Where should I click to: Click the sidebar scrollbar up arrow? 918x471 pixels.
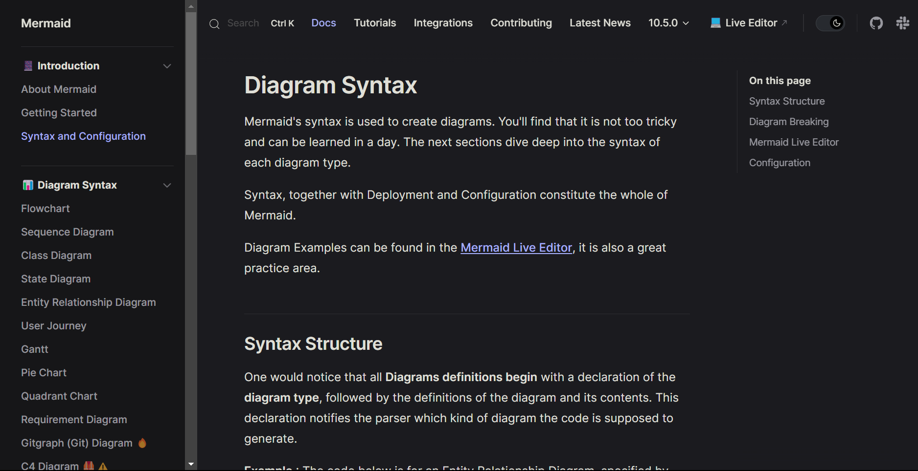pos(191,6)
